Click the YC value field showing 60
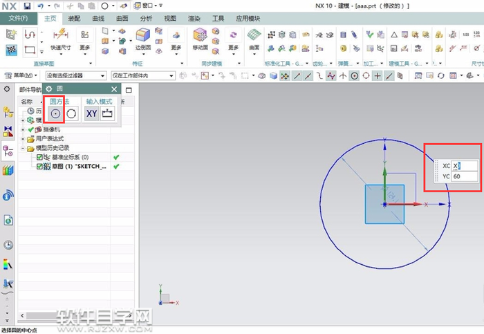The width and height of the screenshot is (484, 334). click(465, 176)
